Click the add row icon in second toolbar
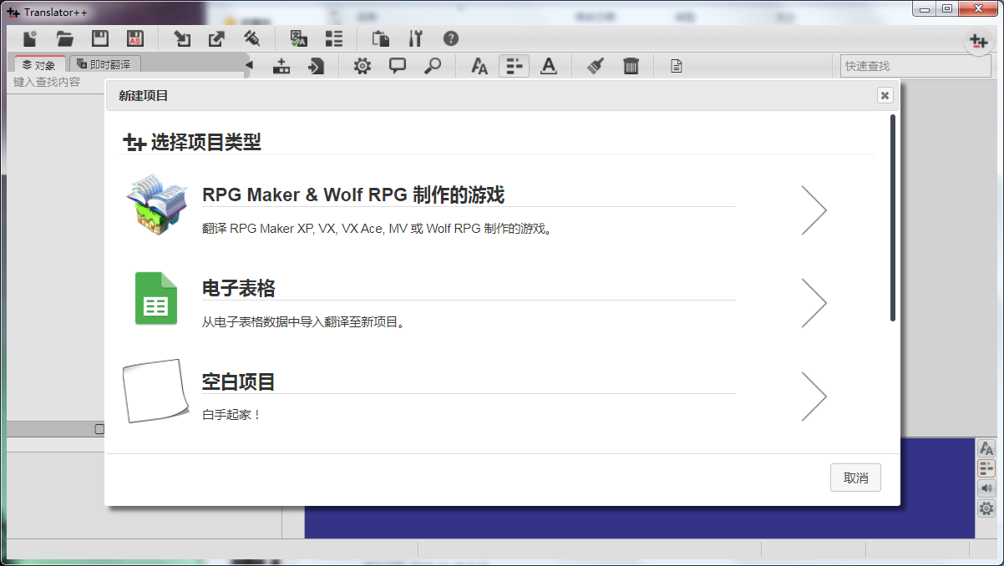The height and width of the screenshot is (566, 1004). click(281, 66)
